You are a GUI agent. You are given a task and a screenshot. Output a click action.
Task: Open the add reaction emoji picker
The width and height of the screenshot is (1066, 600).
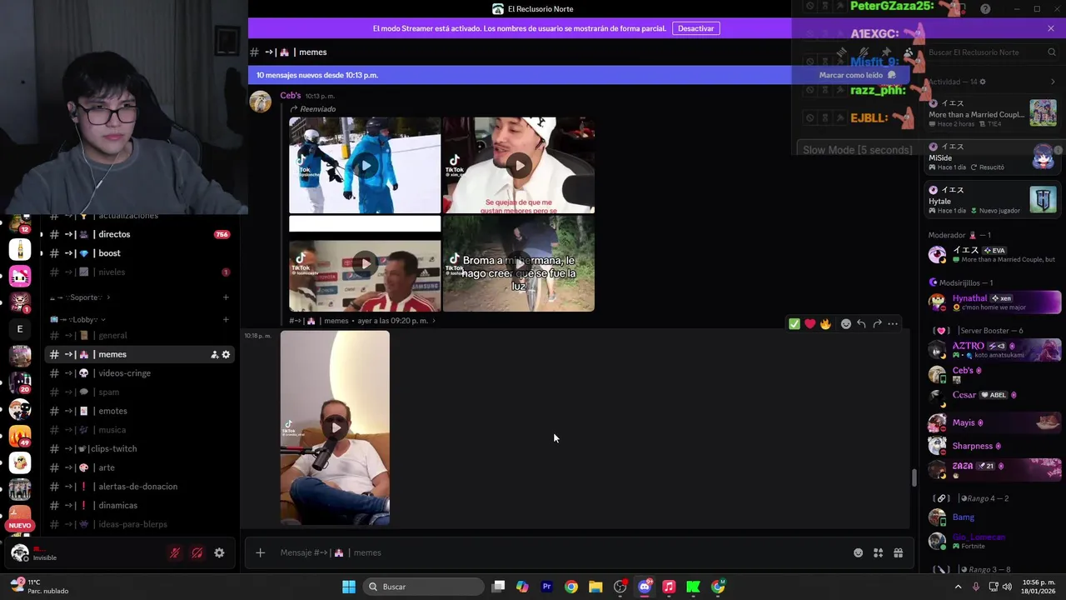coord(846,324)
